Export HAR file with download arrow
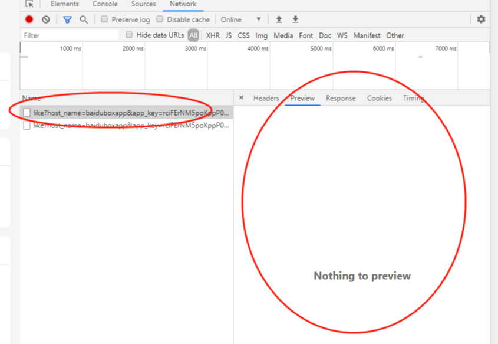Image resolution: width=498 pixels, height=344 pixels. pyautogui.click(x=295, y=19)
